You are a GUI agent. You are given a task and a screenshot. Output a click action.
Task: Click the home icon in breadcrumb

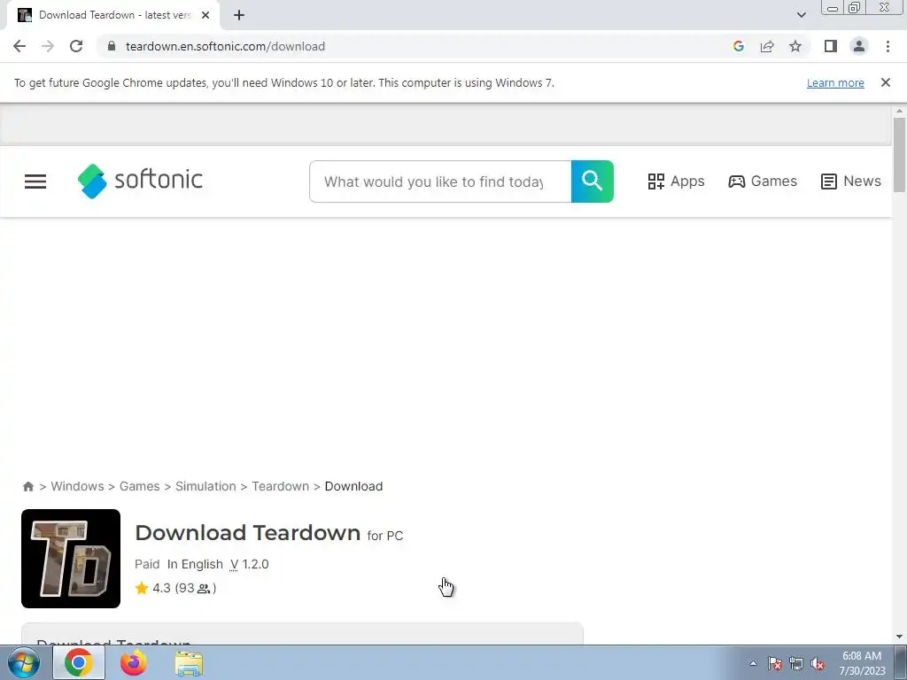point(27,486)
